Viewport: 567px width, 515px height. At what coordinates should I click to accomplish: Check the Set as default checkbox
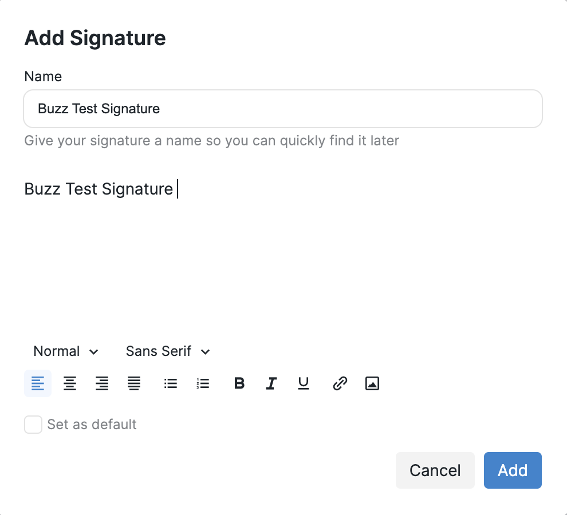(33, 425)
